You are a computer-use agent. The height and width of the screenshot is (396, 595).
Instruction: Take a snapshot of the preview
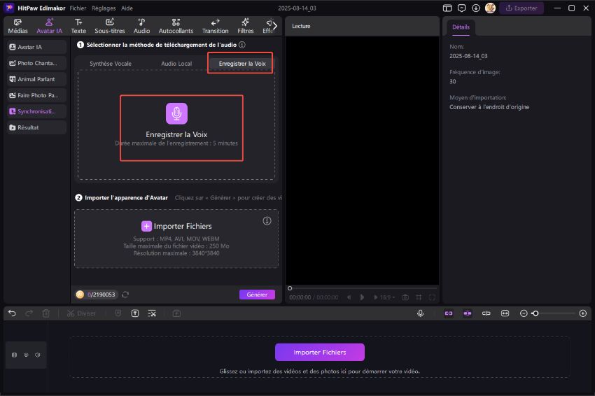tap(405, 297)
